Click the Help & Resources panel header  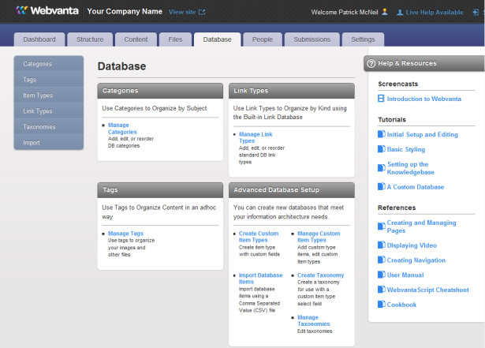424,63
